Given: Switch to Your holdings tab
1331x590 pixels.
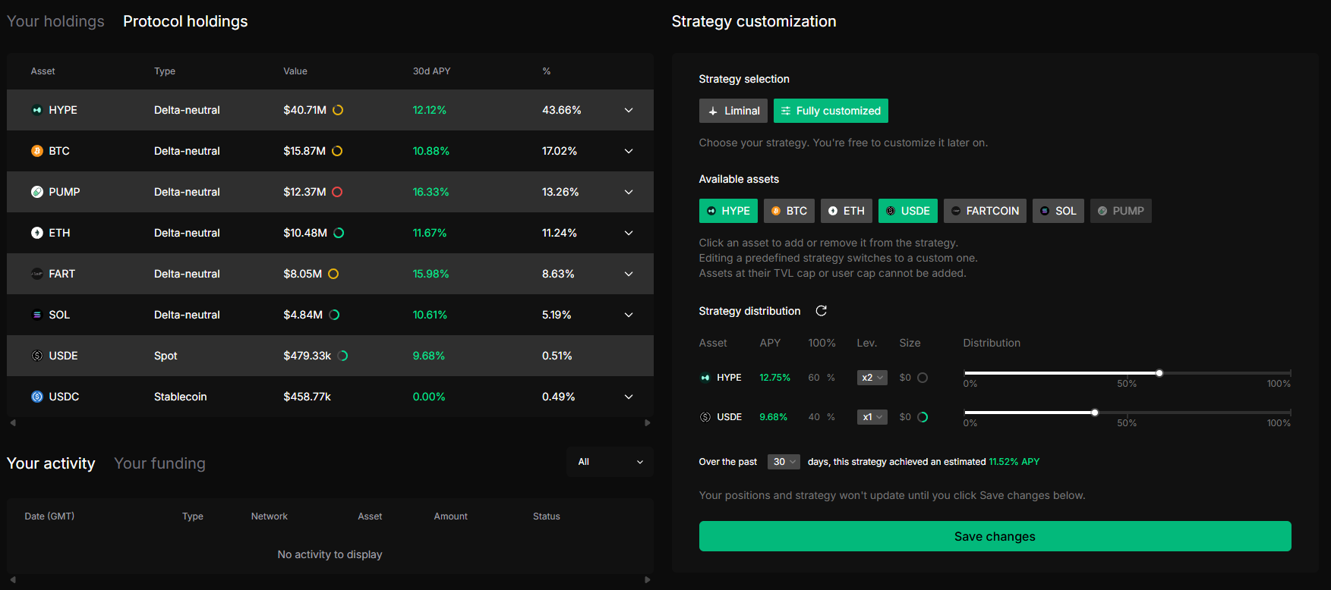Looking at the screenshot, I should pos(55,21).
